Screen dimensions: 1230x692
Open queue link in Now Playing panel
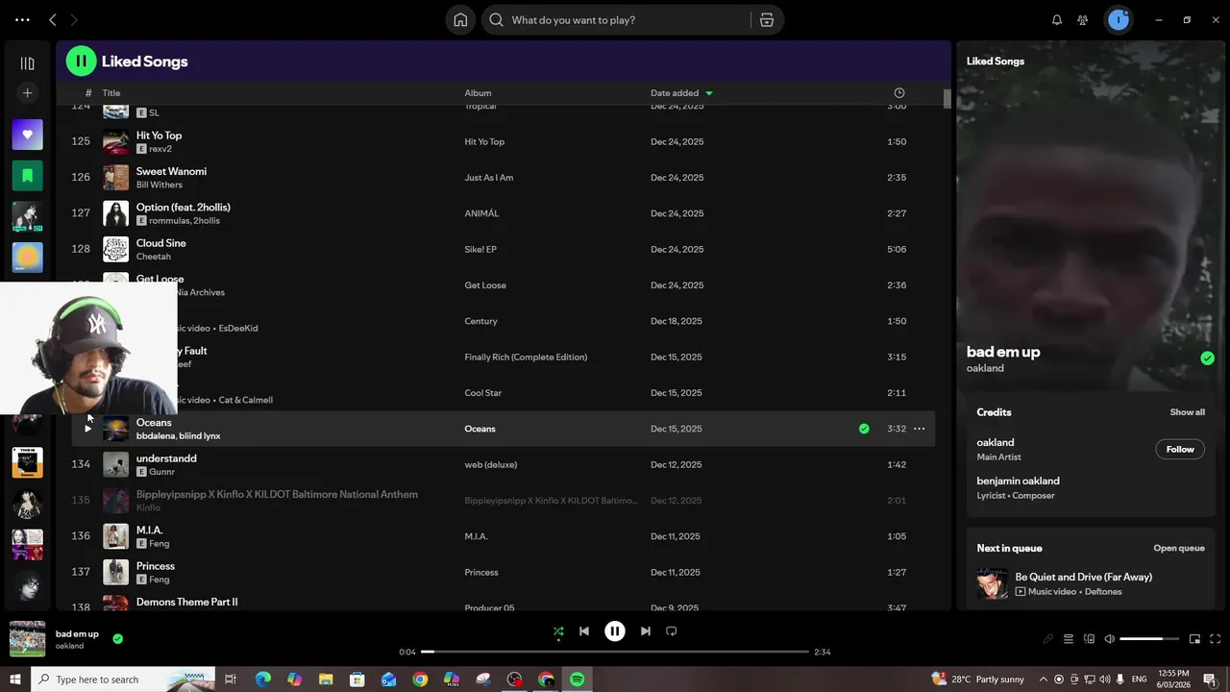click(1179, 548)
